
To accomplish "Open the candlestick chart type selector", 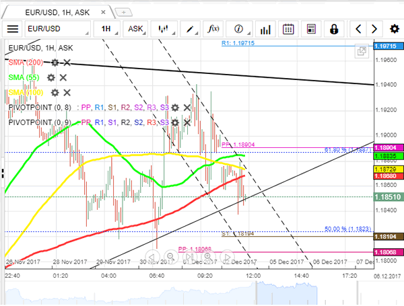I will [x=164, y=29].
